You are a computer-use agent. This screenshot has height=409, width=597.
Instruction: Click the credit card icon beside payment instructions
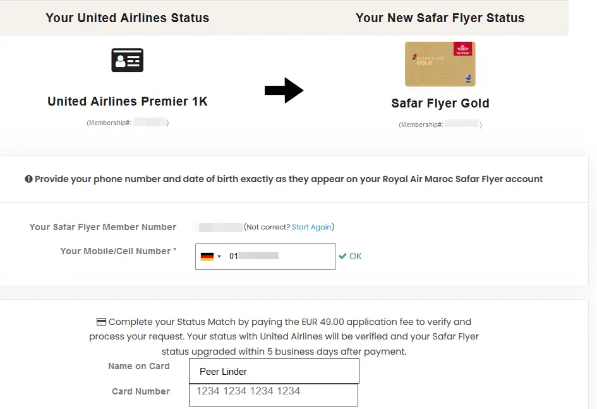[x=101, y=322]
